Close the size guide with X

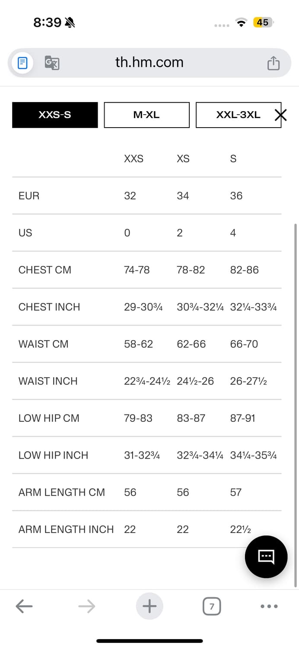[x=281, y=115]
